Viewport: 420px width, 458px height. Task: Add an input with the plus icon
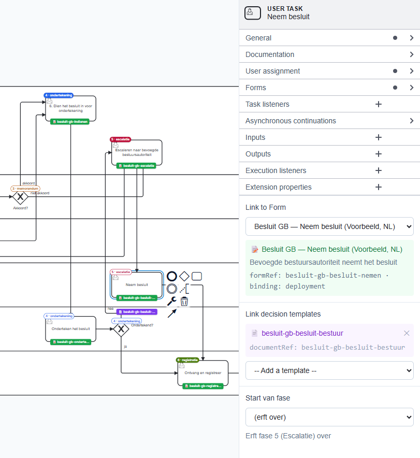click(378, 137)
